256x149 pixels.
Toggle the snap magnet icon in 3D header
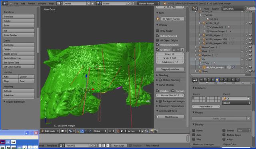tap(118, 131)
